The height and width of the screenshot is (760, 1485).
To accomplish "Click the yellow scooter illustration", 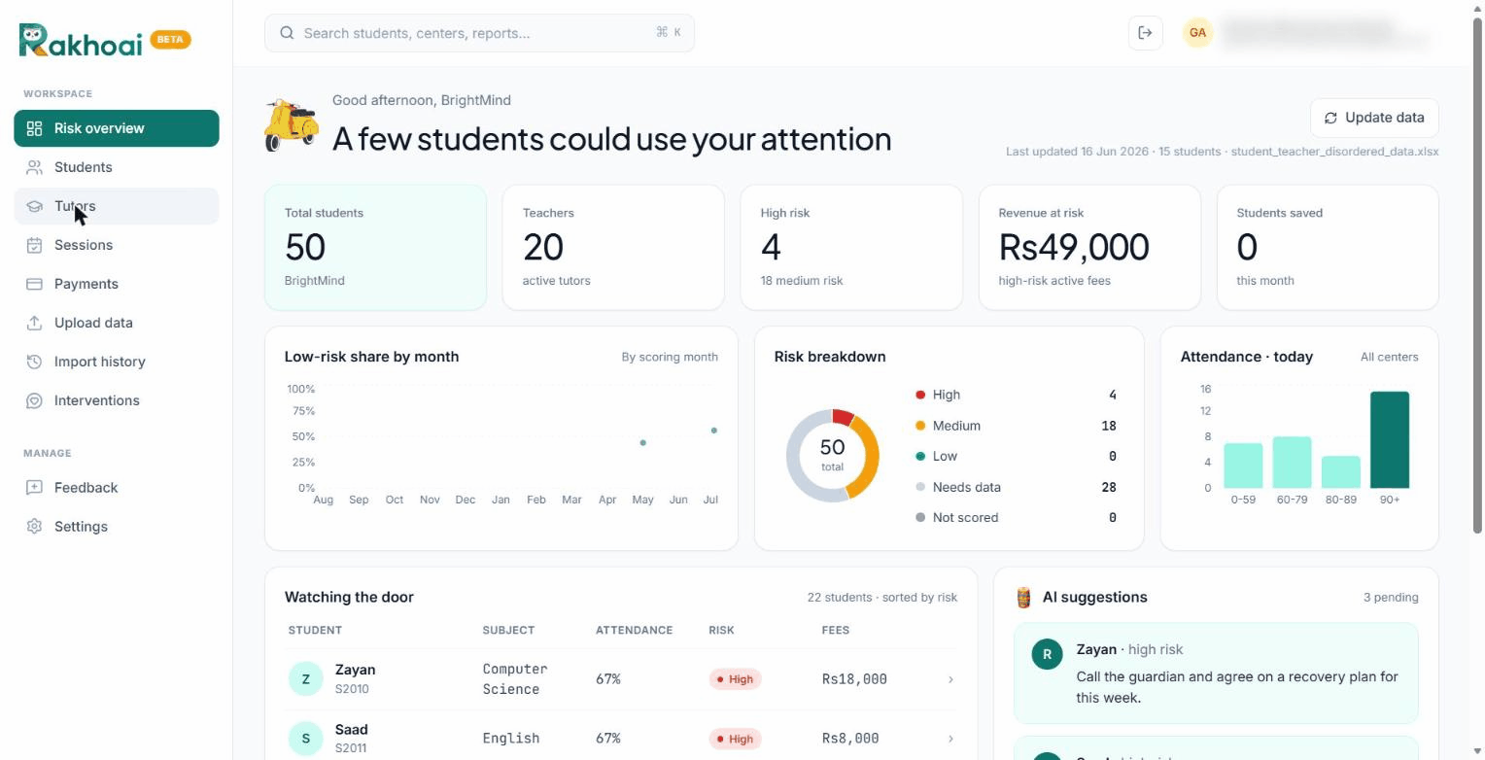I will (292, 124).
